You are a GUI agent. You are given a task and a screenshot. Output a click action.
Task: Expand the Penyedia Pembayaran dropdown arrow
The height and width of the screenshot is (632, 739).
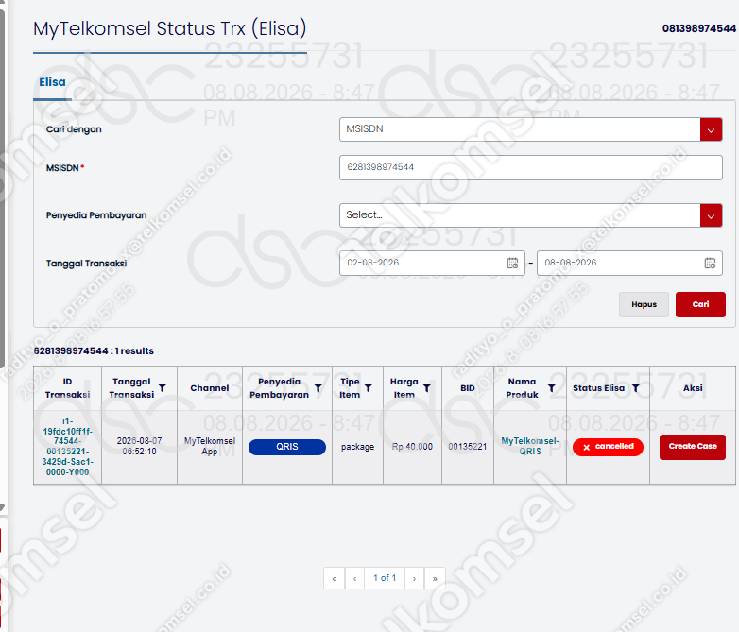[x=711, y=215]
